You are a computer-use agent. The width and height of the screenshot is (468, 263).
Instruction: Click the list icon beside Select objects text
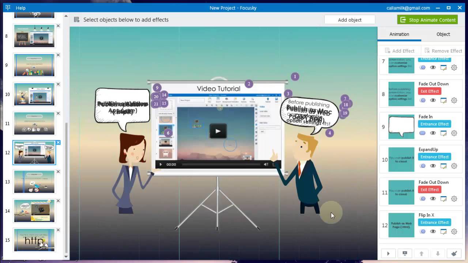point(76,20)
